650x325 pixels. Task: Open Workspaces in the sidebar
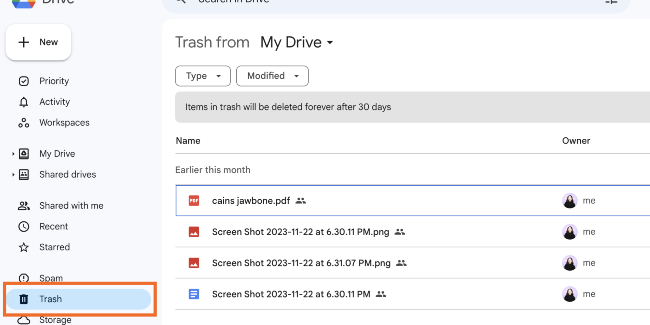(64, 123)
